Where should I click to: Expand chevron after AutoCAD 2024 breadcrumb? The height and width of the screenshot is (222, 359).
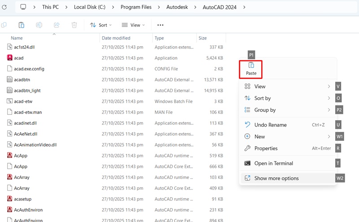[x=244, y=7]
